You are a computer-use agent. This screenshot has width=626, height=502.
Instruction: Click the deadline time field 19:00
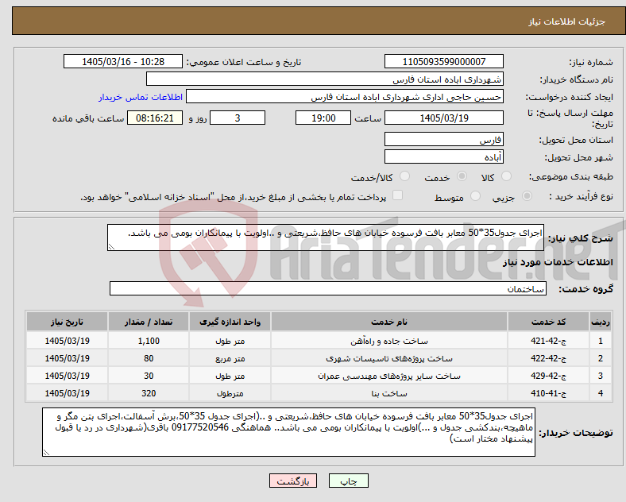pyautogui.click(x=323, y=118)
